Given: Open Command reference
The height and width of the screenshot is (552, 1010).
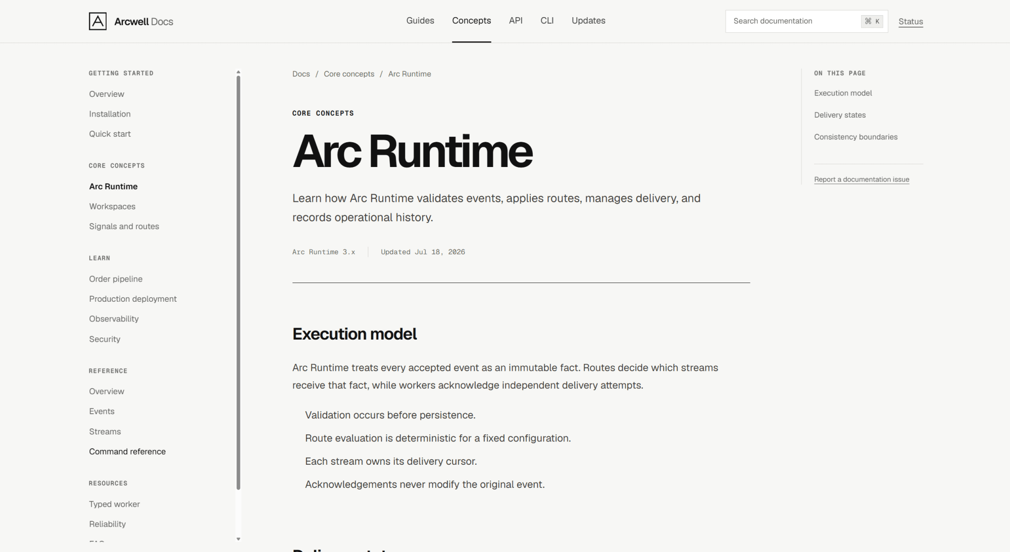Looking at the screenshot, I should (127, 452).
